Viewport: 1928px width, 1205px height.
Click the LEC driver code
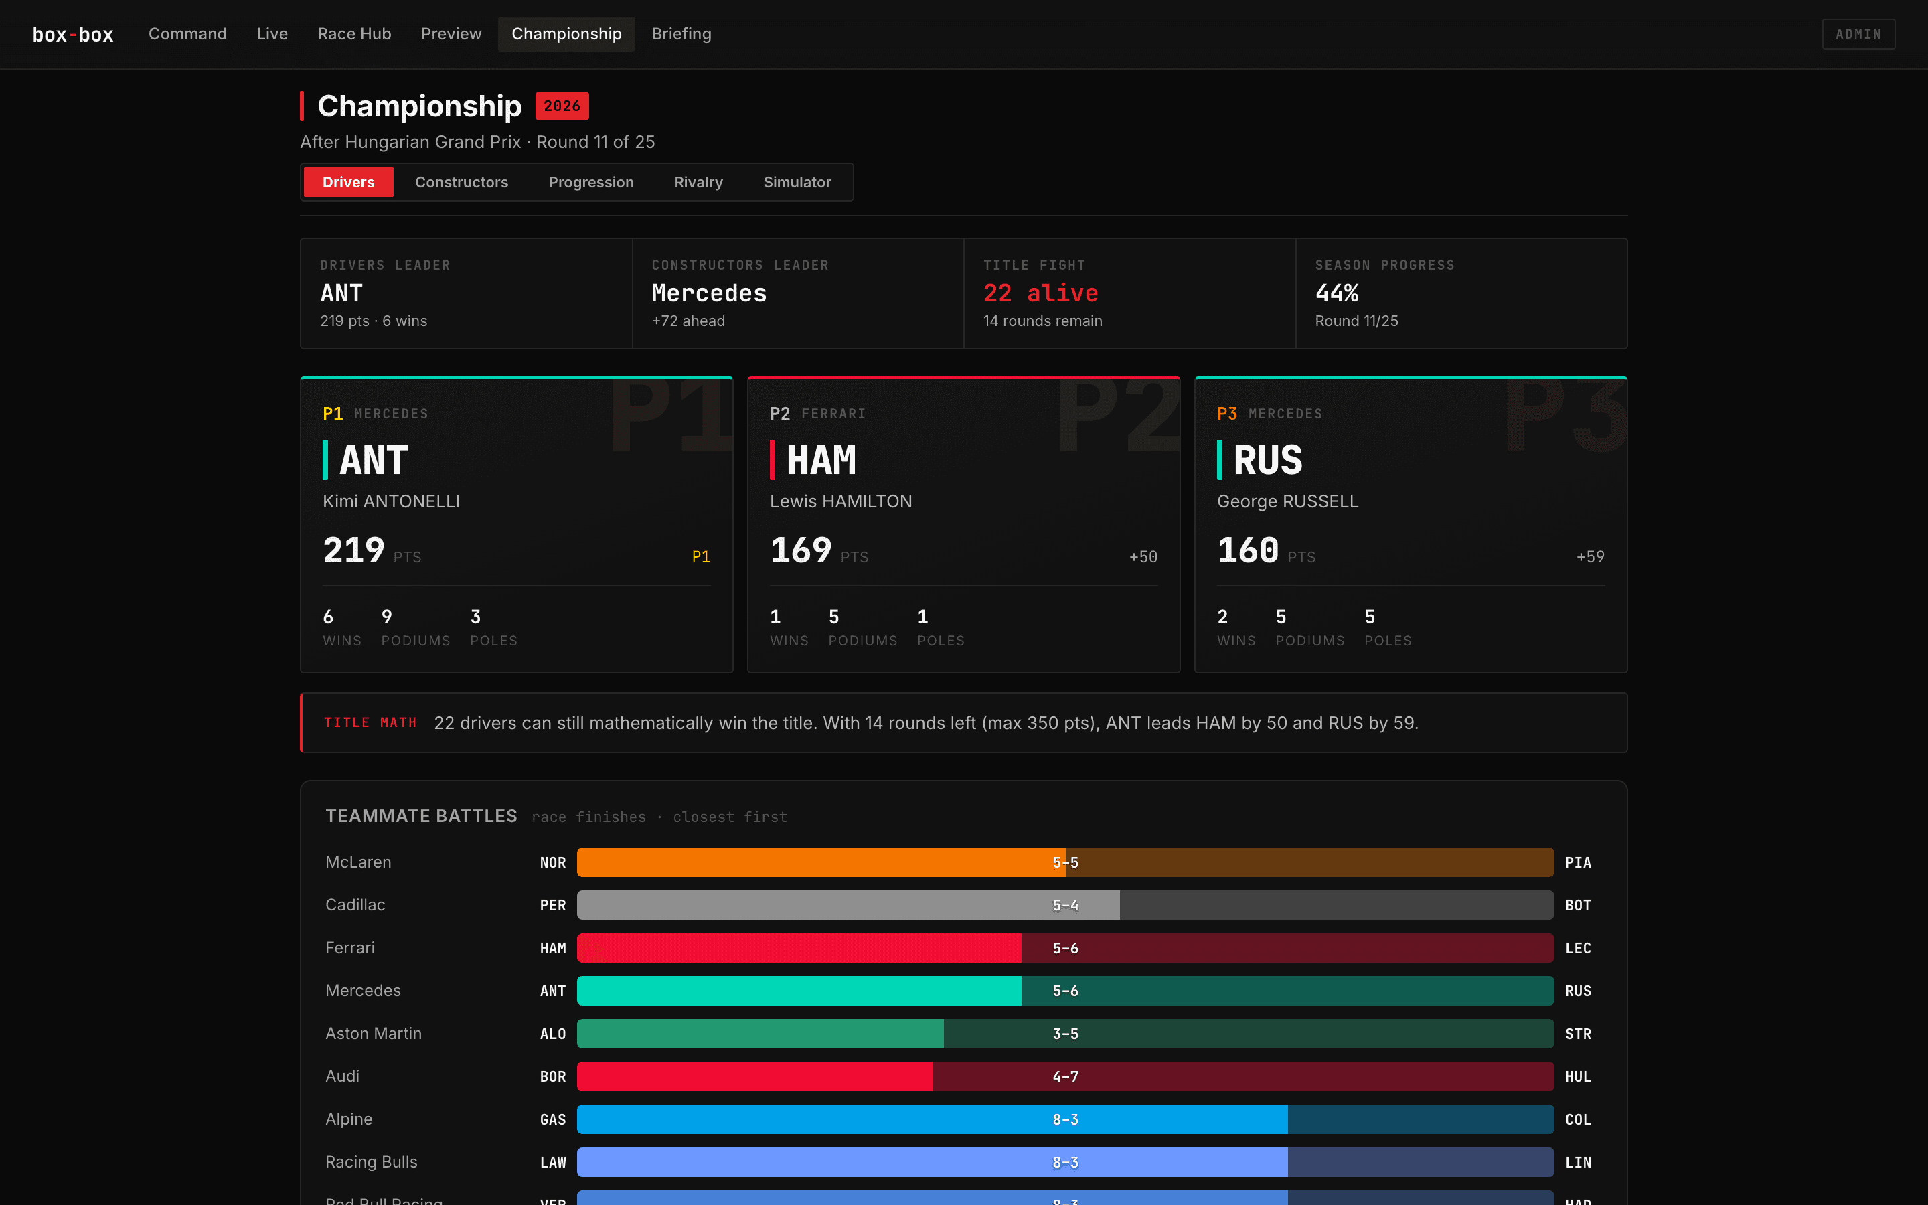pos(1579,949)
